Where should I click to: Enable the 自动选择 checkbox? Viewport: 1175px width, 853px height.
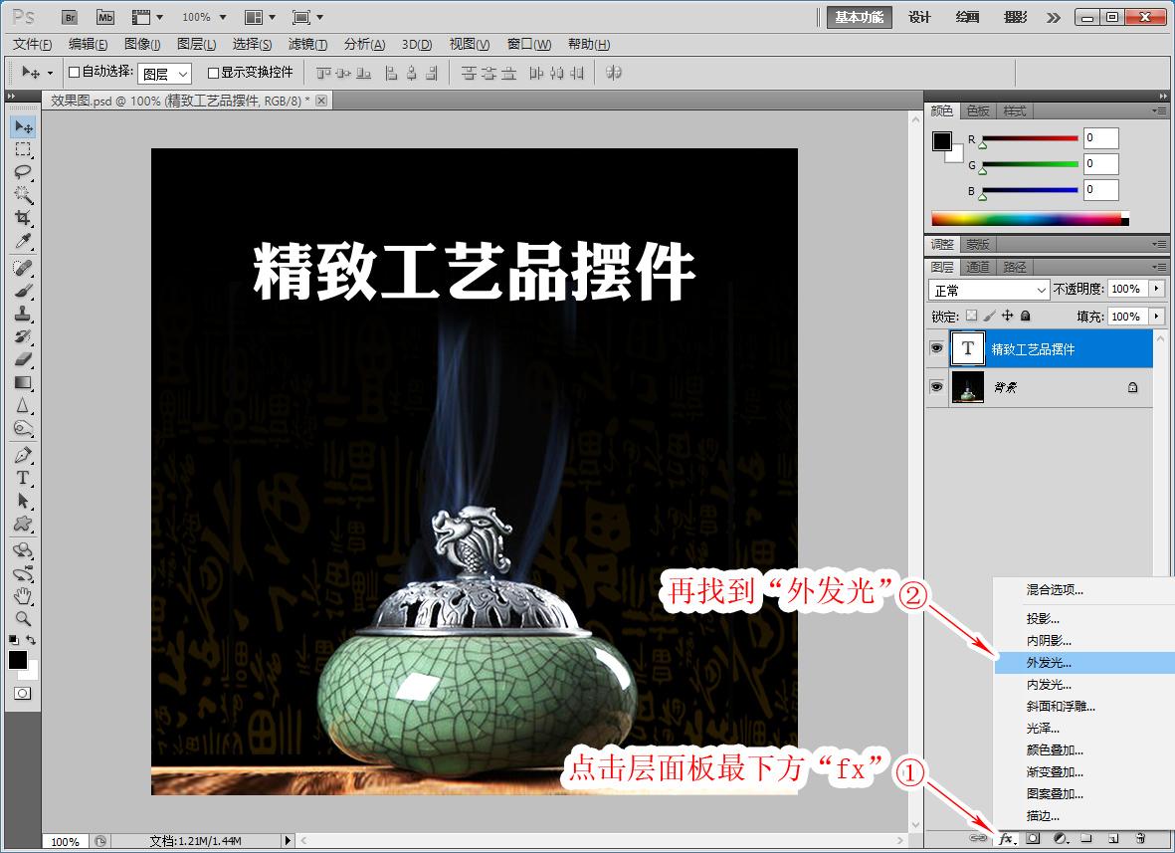[76, 72]
